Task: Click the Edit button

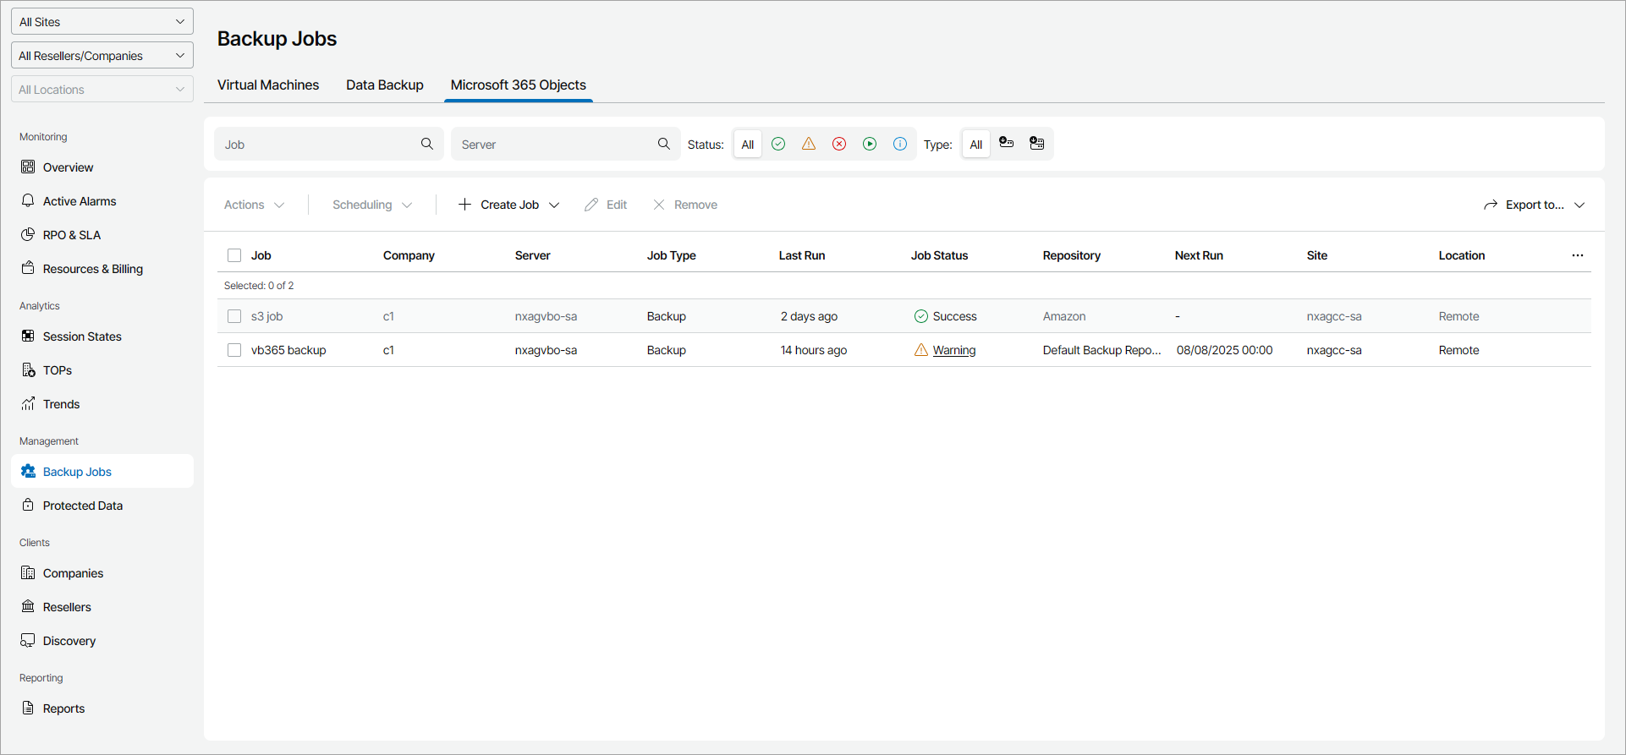Action: point(606,205)
